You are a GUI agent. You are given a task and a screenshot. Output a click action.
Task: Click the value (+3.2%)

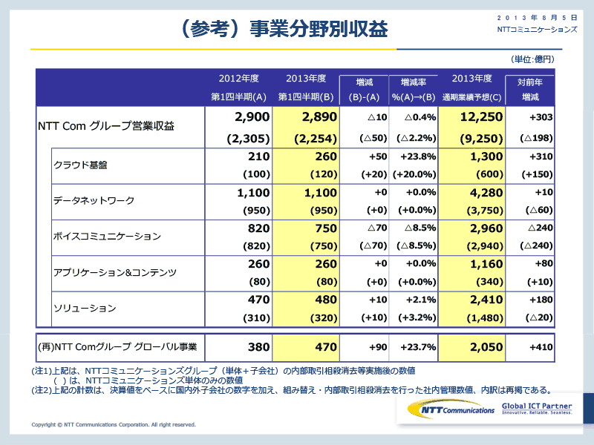click(x=417, y=317)
